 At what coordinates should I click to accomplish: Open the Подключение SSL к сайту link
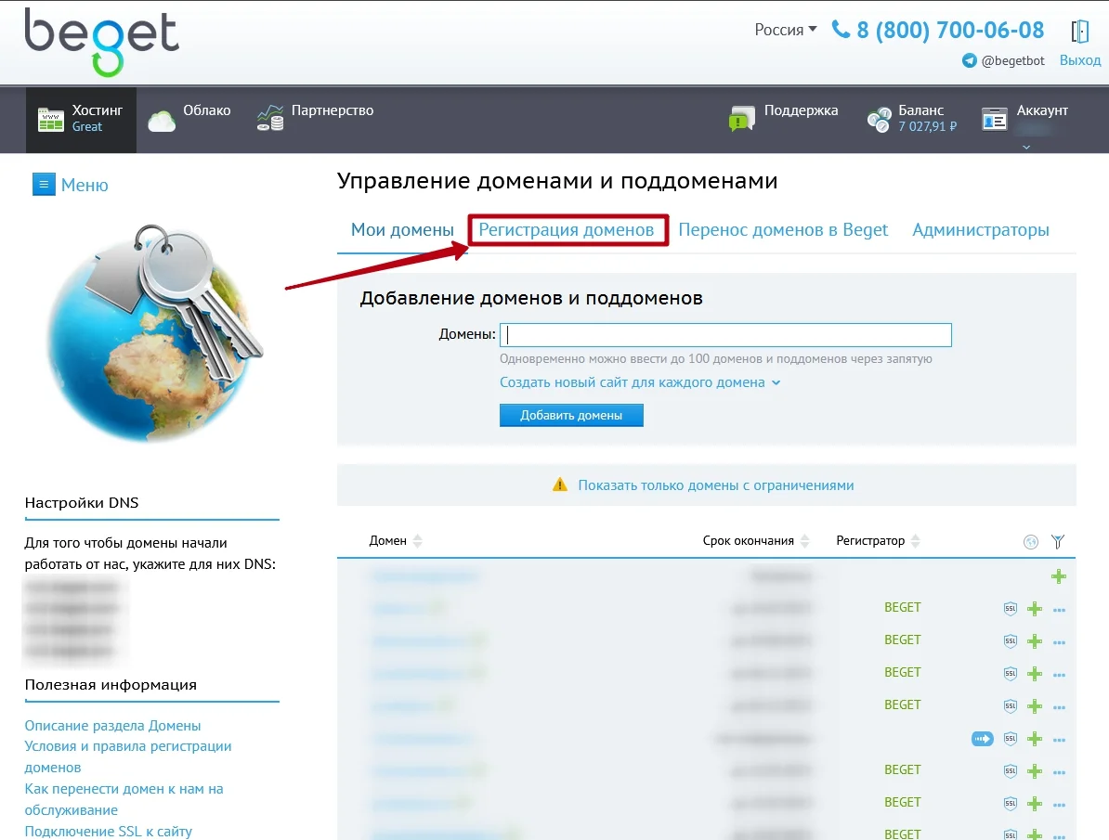coord(109,832)
